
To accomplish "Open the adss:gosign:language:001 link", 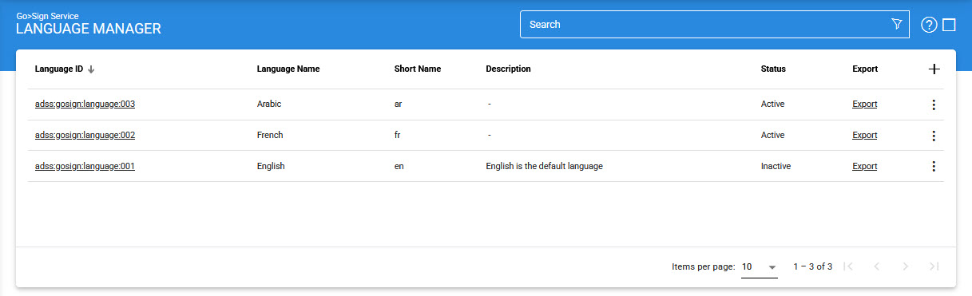I will [85, 166].
